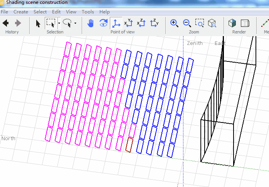Activate lasso selection tool

[x=67, y=23]
